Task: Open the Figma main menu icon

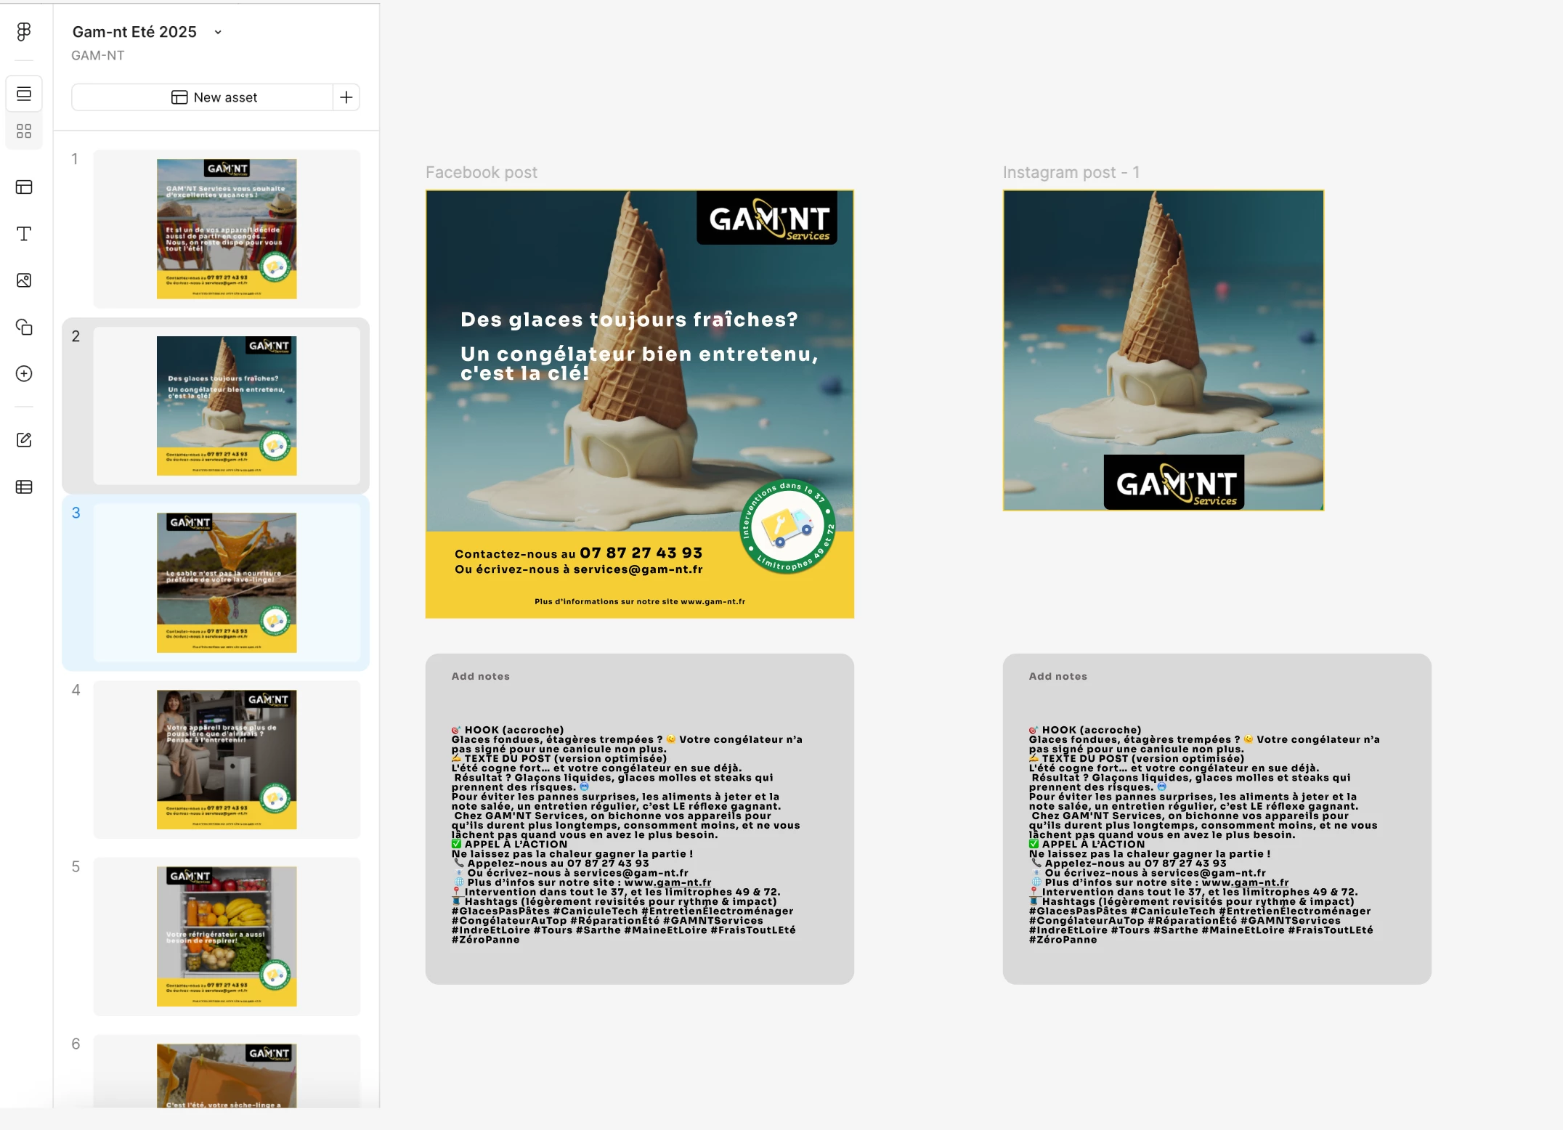Action: [24, 31]
